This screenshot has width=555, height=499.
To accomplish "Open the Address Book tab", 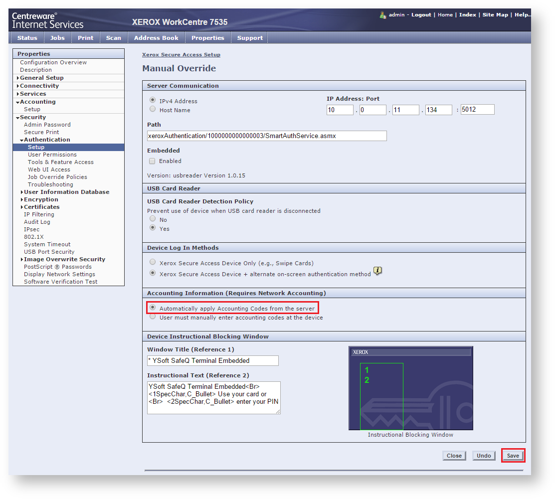I will tap(156, 38).
